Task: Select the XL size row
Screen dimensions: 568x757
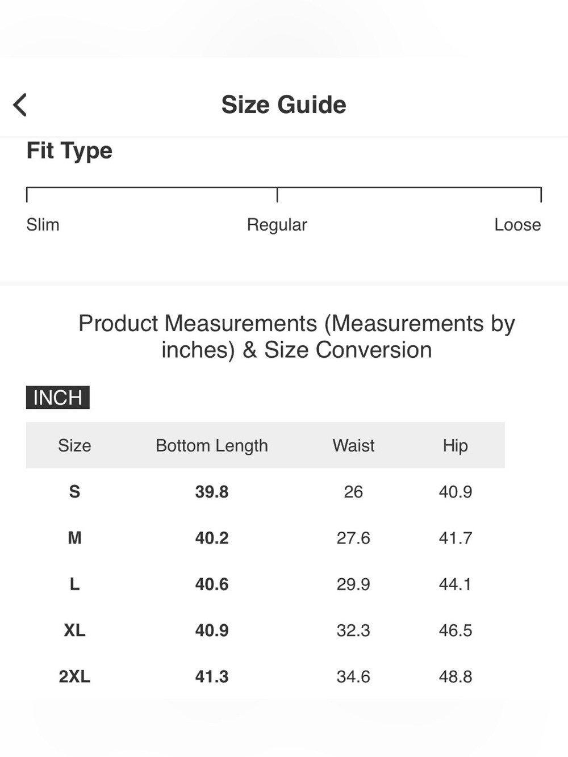Action: tap(265, 630)
